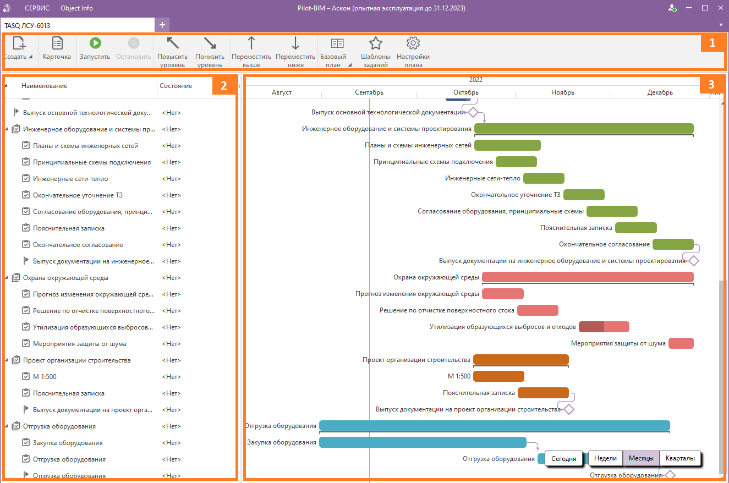Open the СЕРВИС menu
Viewport: 729px width, 483px height.
tap(37, 8)
